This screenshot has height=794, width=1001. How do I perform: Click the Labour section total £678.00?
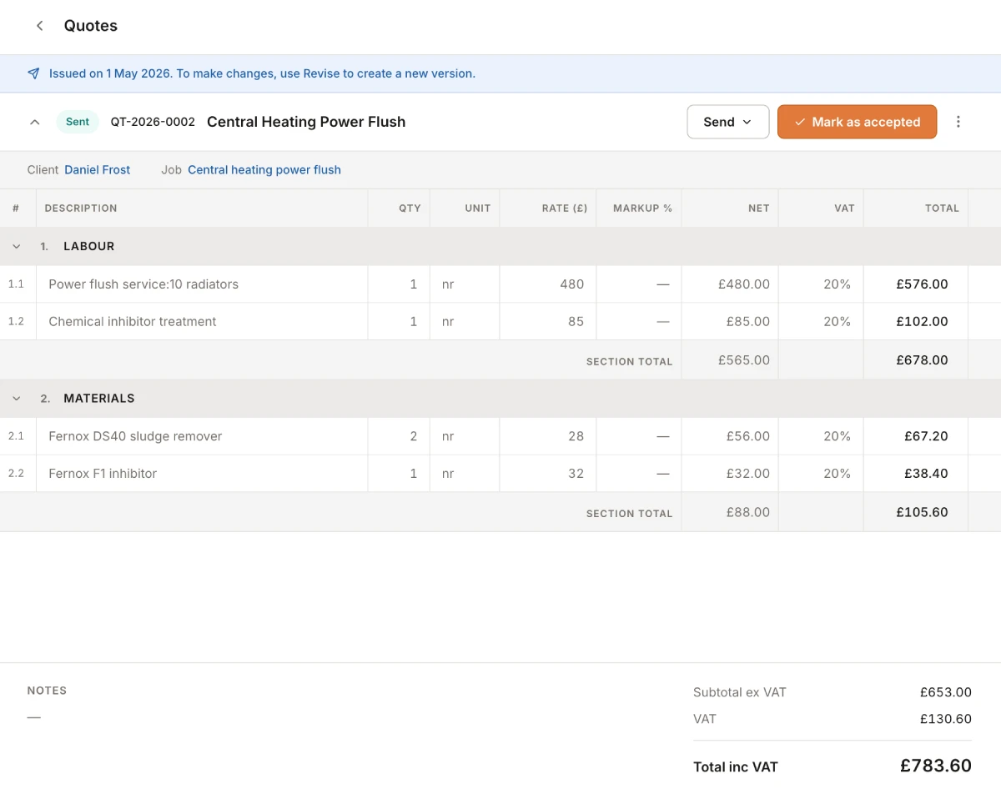[922, 360]
